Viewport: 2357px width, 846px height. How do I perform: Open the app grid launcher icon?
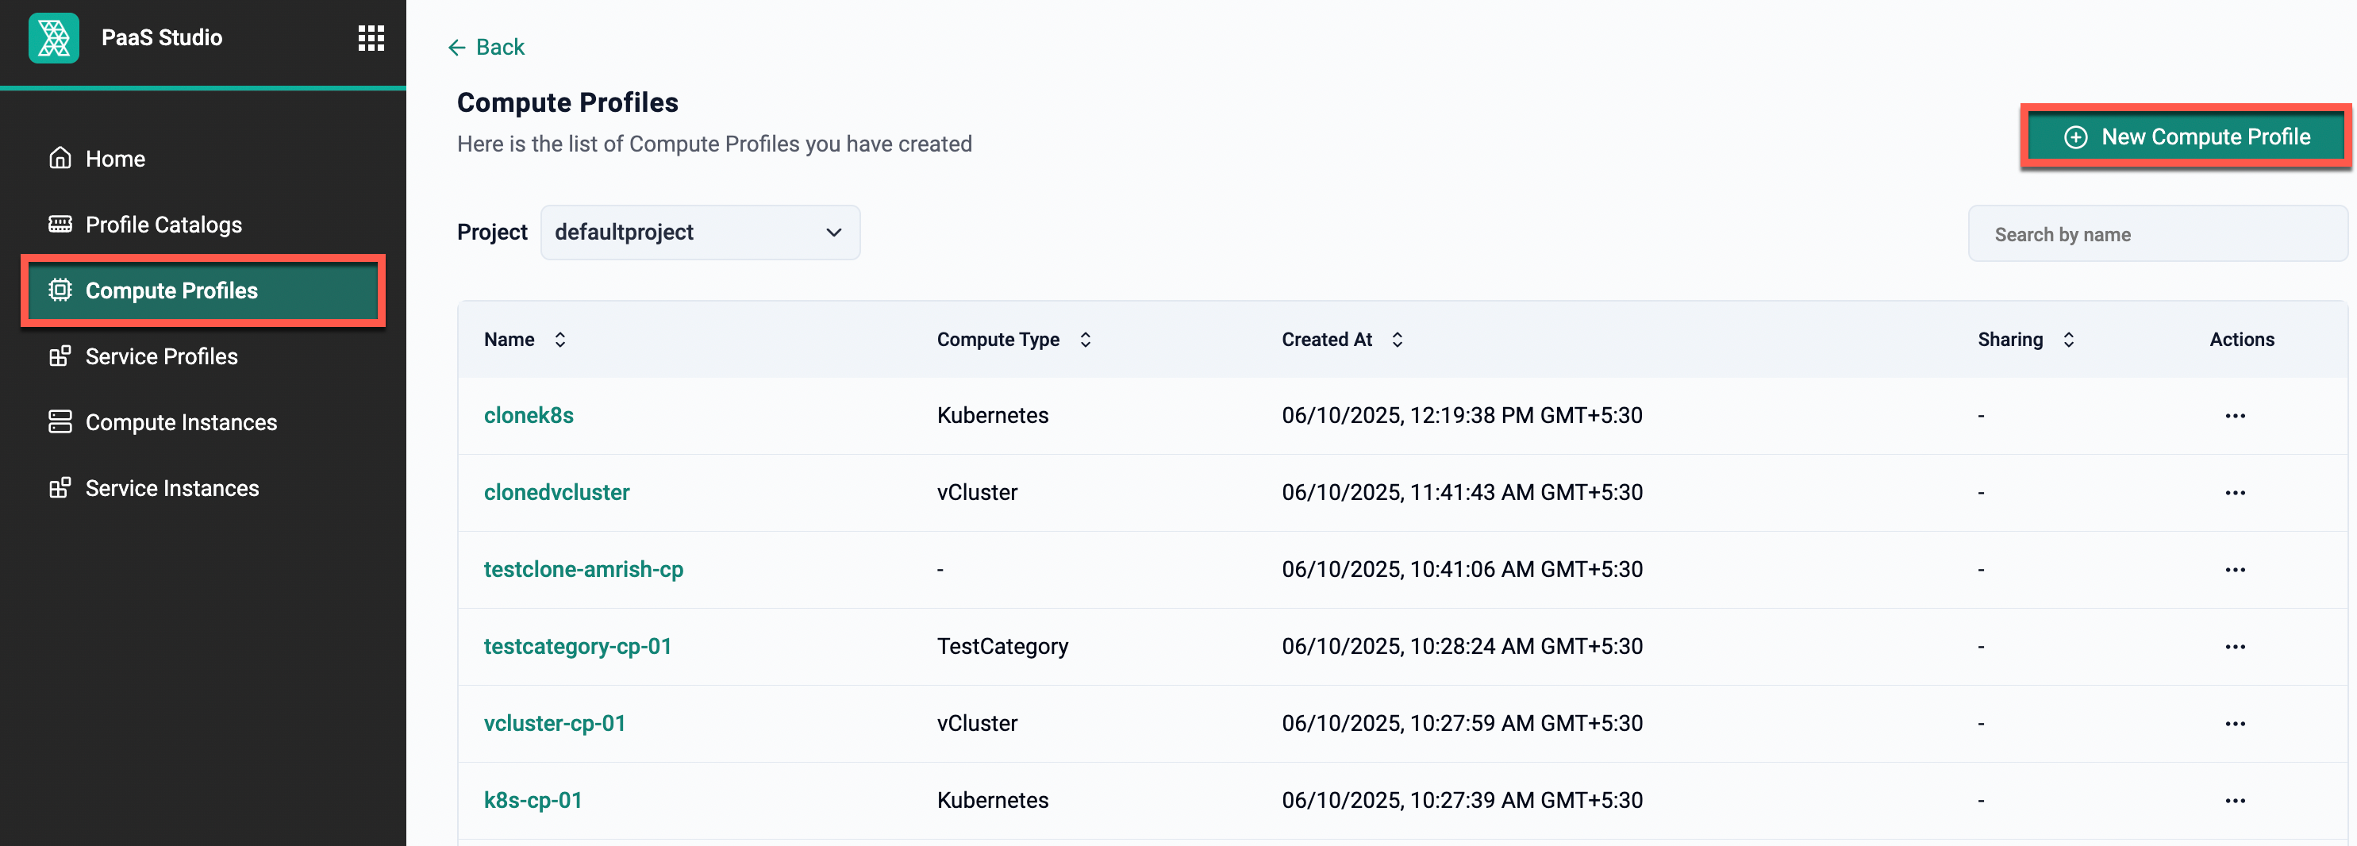371,37
